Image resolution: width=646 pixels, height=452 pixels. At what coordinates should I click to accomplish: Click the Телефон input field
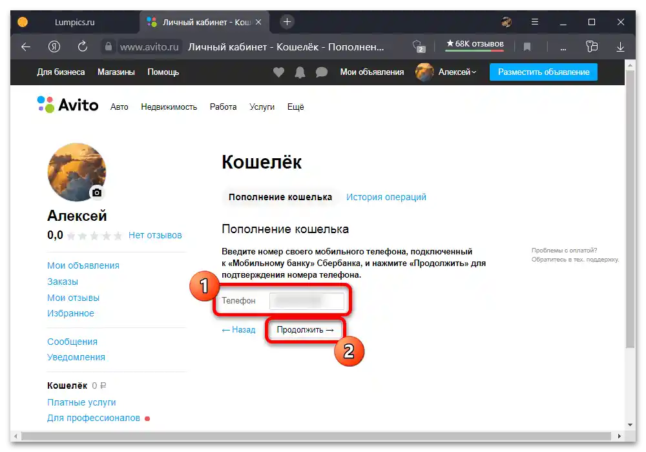[x=307, y=301]
